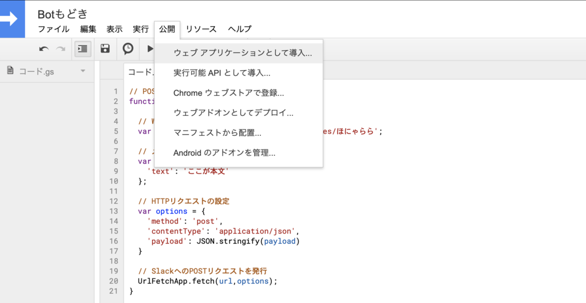Click the undo arrow icon
The height and width of the screenshot is (303, 586).
(x=44, y=49)
